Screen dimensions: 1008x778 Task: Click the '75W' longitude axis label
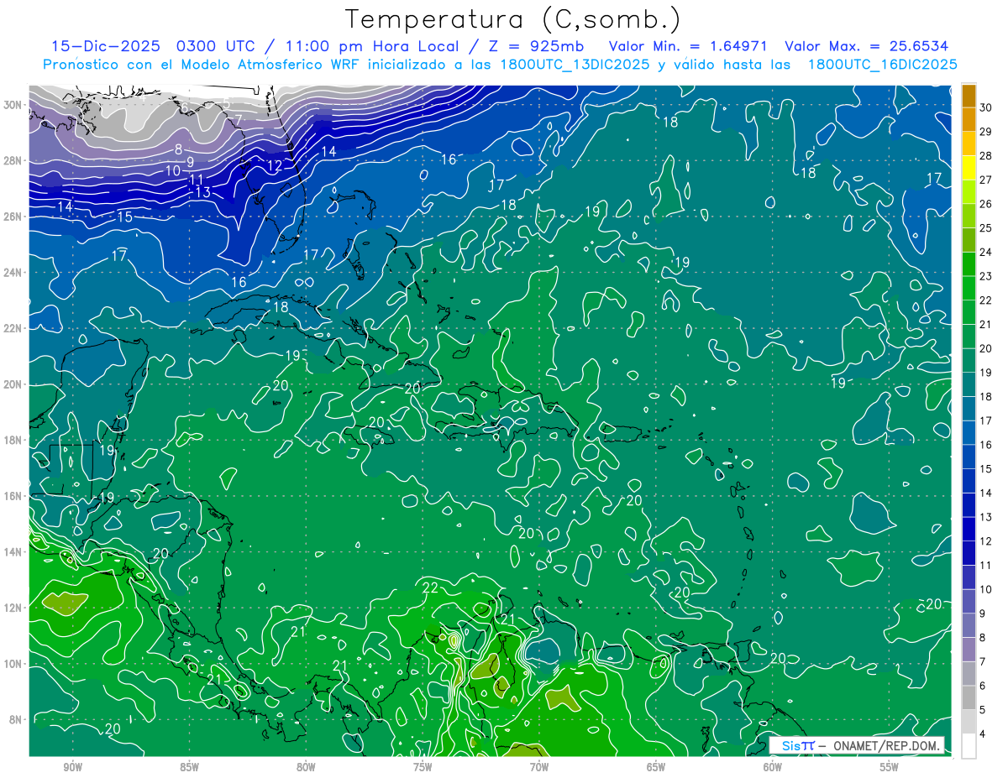[423, 767]
